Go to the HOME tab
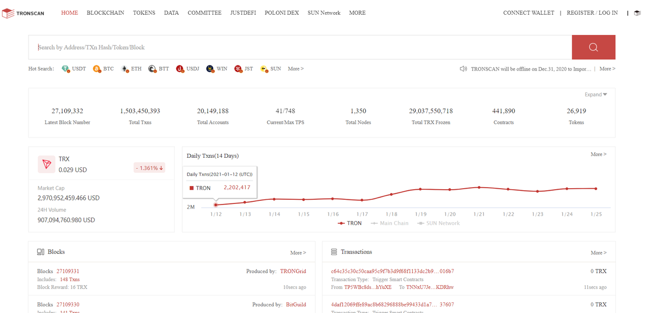This screenshot has width=650, height=313. [70, 13]
